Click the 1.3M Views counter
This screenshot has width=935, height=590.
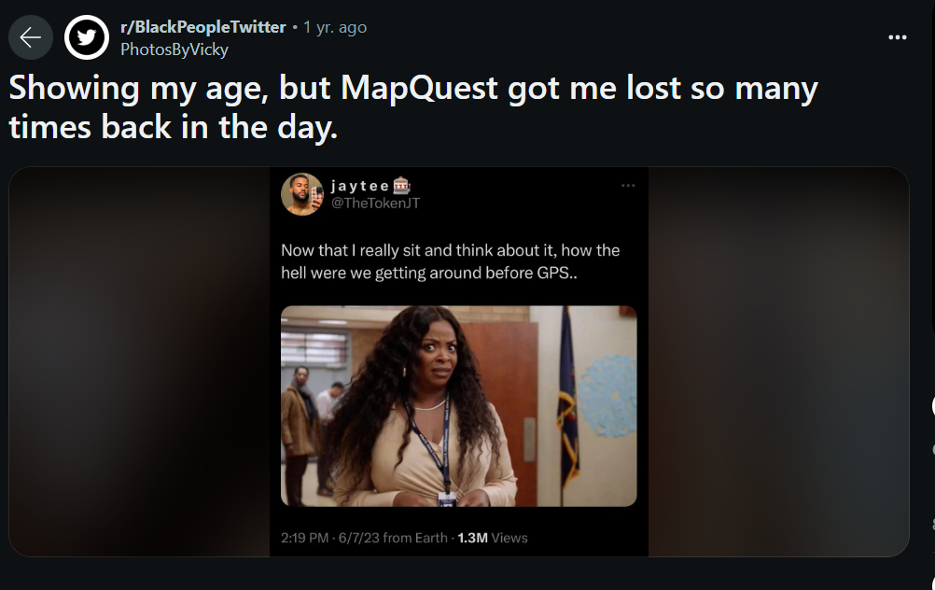pos(493,538)
